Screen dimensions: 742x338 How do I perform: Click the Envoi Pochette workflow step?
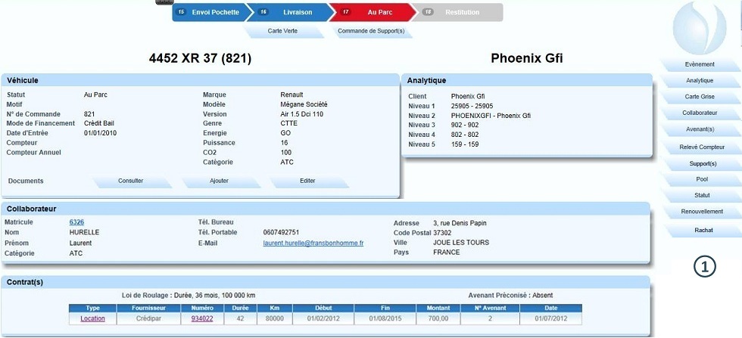tap(210, 12)
